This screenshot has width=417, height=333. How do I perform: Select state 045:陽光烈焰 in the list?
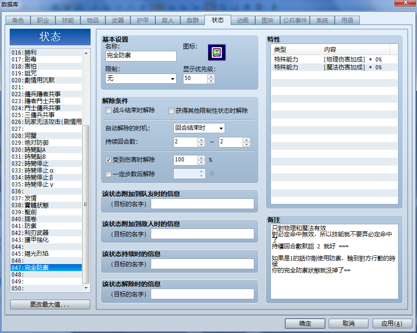pos(46,253)
